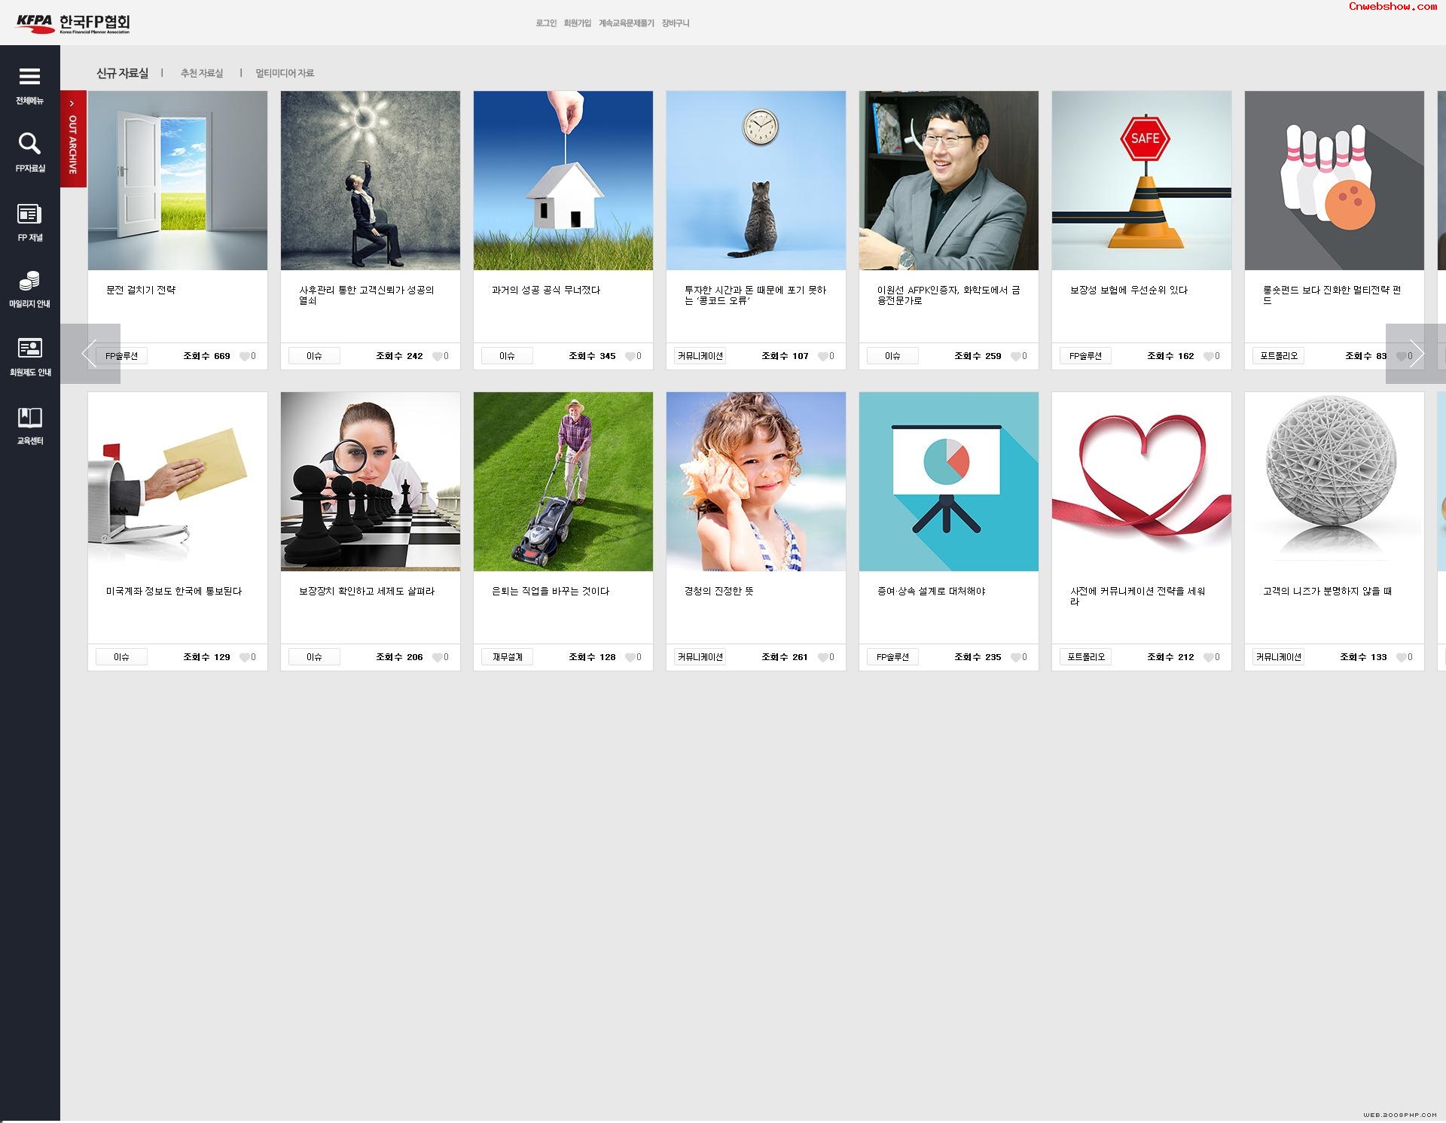Click 커뮤니케이션 tag on 콩코드 오류 card
The image size is (1446, 1123).
point(700,356)
